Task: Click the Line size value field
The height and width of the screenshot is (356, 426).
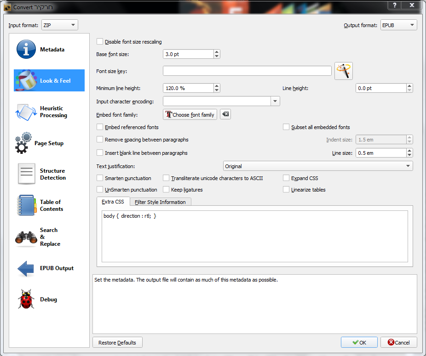Action: 381,153
